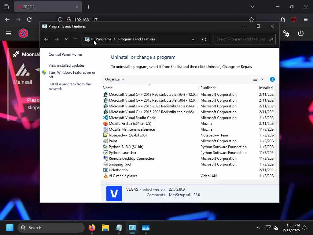Switch to the ERROR browser tab
Screen dimensions: 313x235
(x=48, y=7)
